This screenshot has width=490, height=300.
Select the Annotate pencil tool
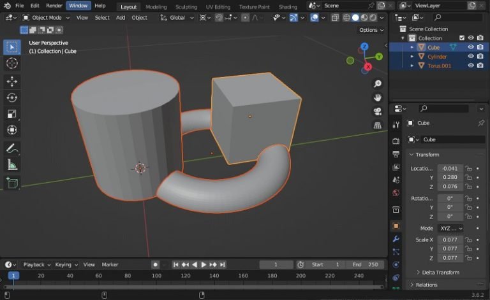tap(12, 148)
